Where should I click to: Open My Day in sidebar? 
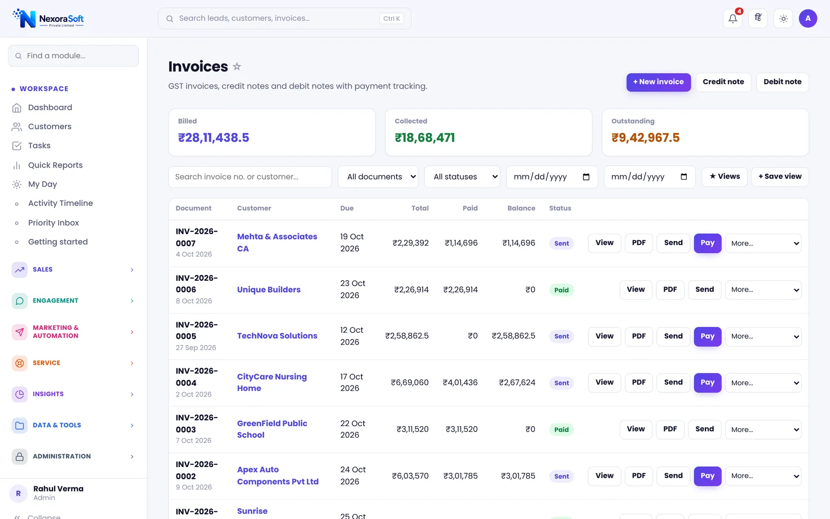click(43, 184)
